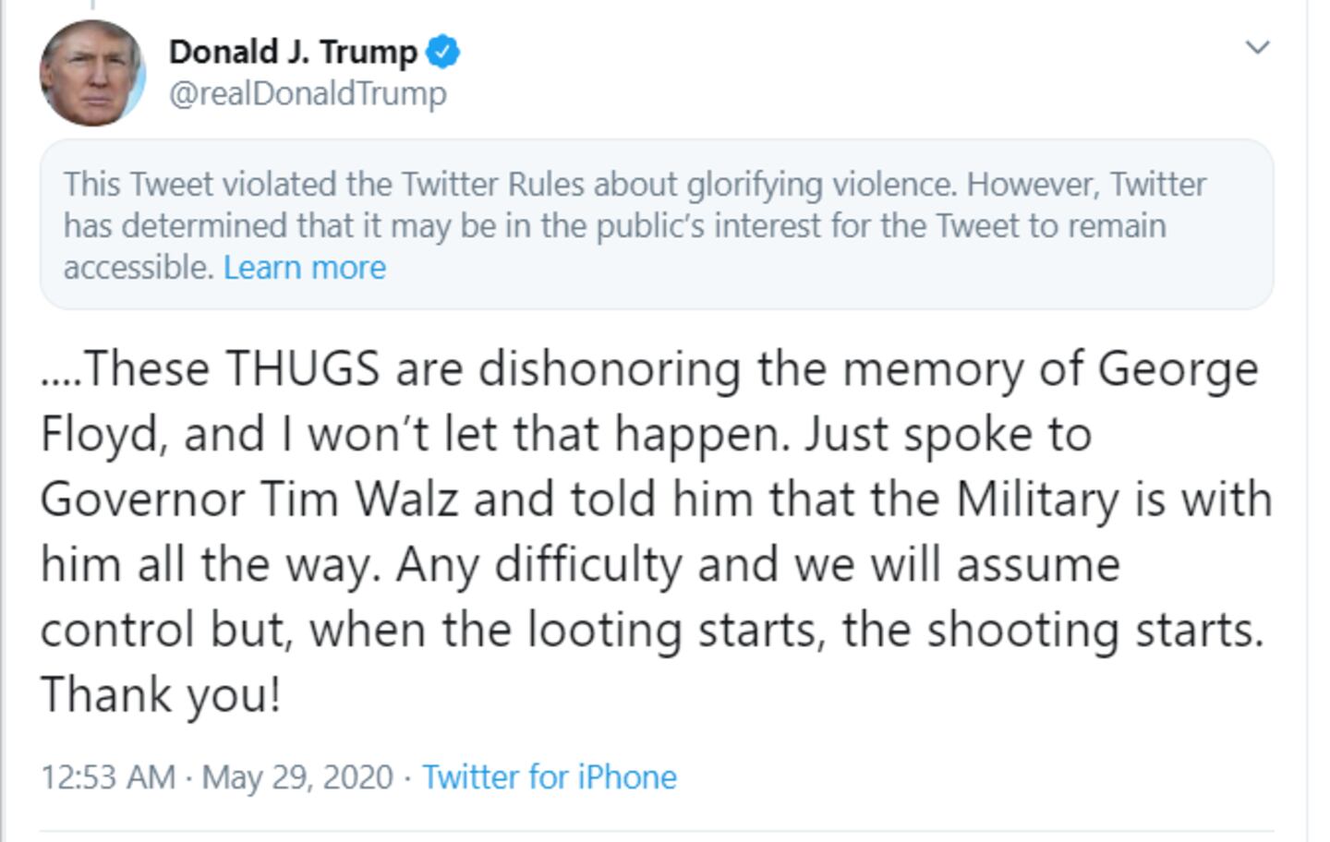1330x842 pixels.
Task: Open the tweet options chevron menu
Action: click(x=1257, y=47)
